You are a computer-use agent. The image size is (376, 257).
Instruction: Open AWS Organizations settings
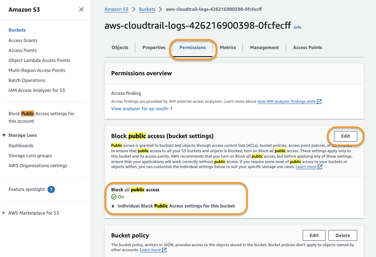38,166
